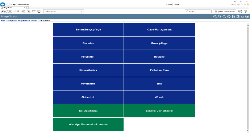Image resolution: width=250 pixels, height=134 pixels.
Task: Follow Navigation nach Bereiche breadcrumb link
Action: pos(28,21)
